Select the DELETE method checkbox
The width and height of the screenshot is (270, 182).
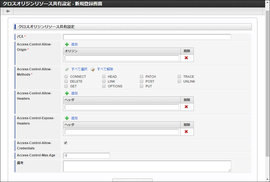coord(66,82)
